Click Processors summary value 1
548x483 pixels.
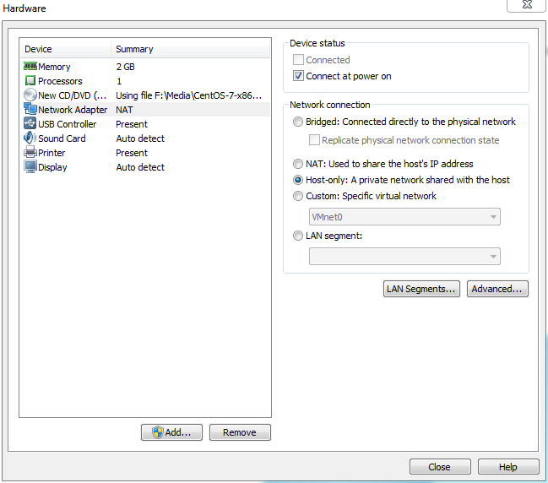point(119,81)
